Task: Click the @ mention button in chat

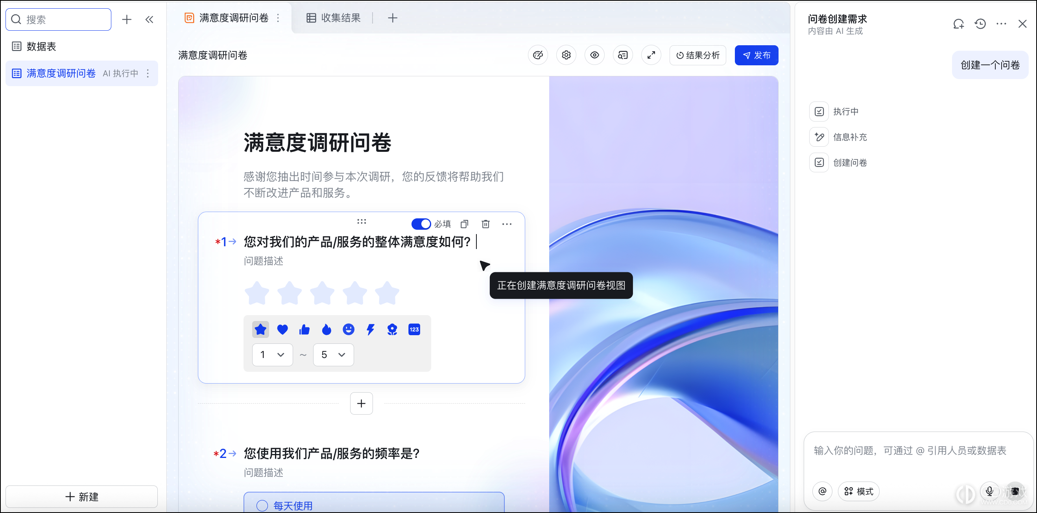Action: click(823, 491)
